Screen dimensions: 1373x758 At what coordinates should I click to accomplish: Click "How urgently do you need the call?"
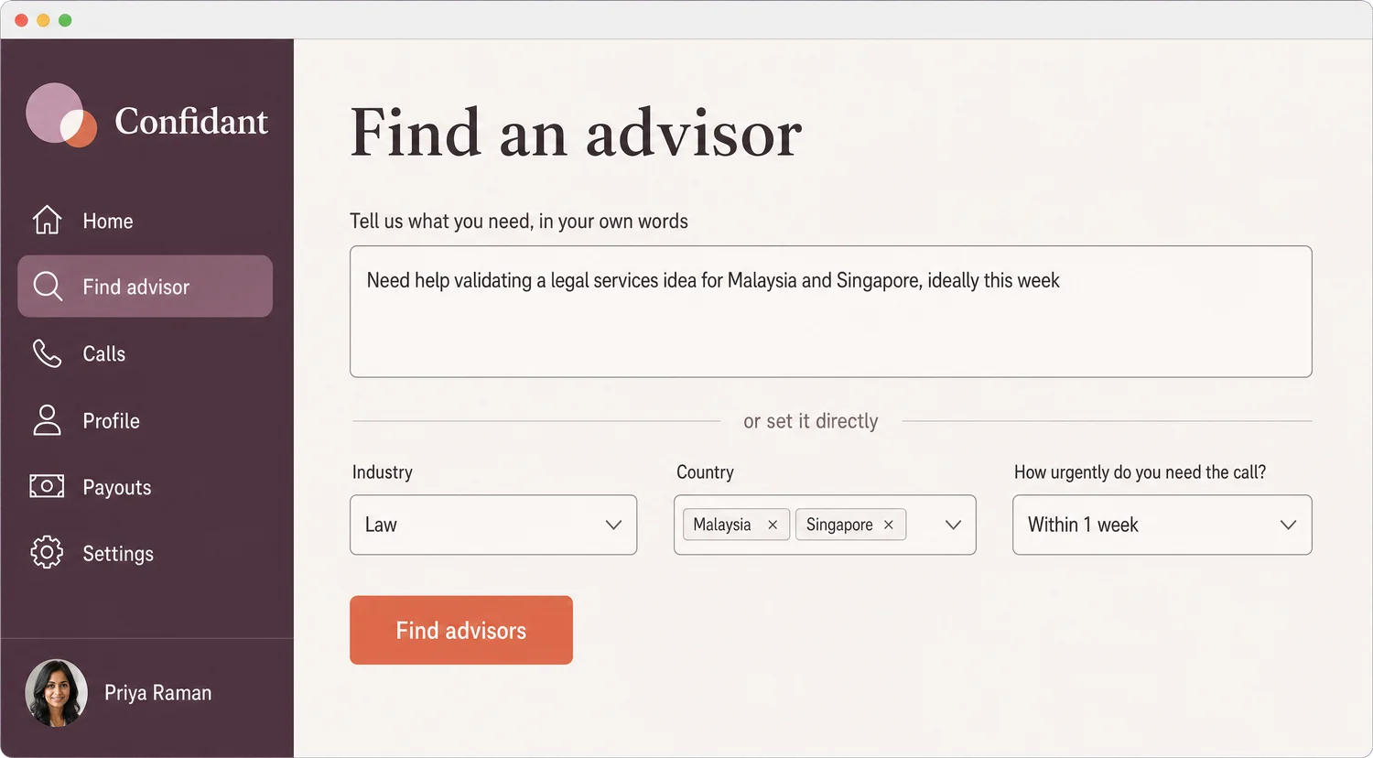coord(1140,472)
